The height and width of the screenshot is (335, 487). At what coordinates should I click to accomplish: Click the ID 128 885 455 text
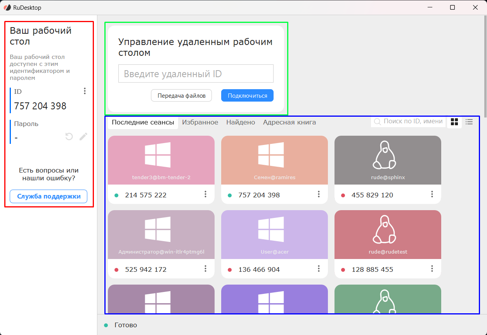(372, 269)
